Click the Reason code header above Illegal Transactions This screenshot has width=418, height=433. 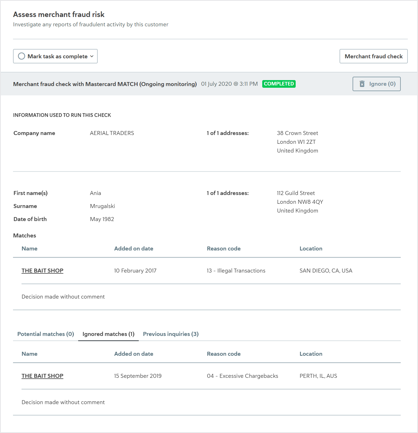coord(224,248)
